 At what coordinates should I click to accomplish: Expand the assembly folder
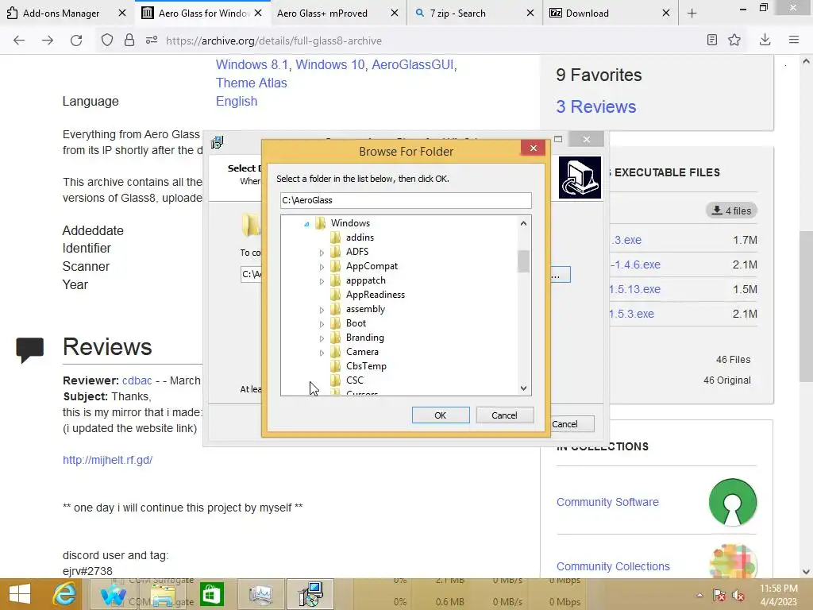pos(322,310)
